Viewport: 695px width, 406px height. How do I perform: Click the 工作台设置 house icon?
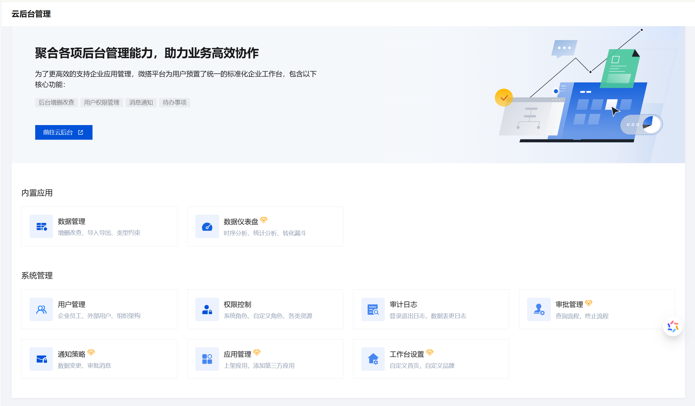click(373, 359)
